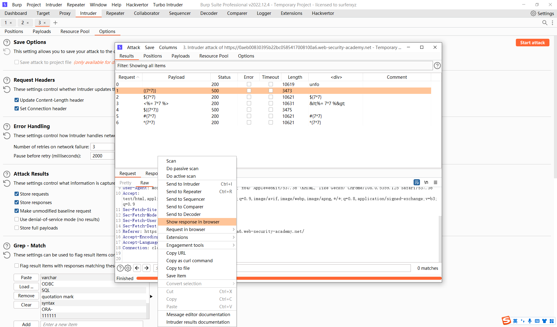Image resolution: width=557 pixels, height=327 pixels.
Task: Click the Add button for grep item
Action: pyautogui.click(x=26, y=324)
